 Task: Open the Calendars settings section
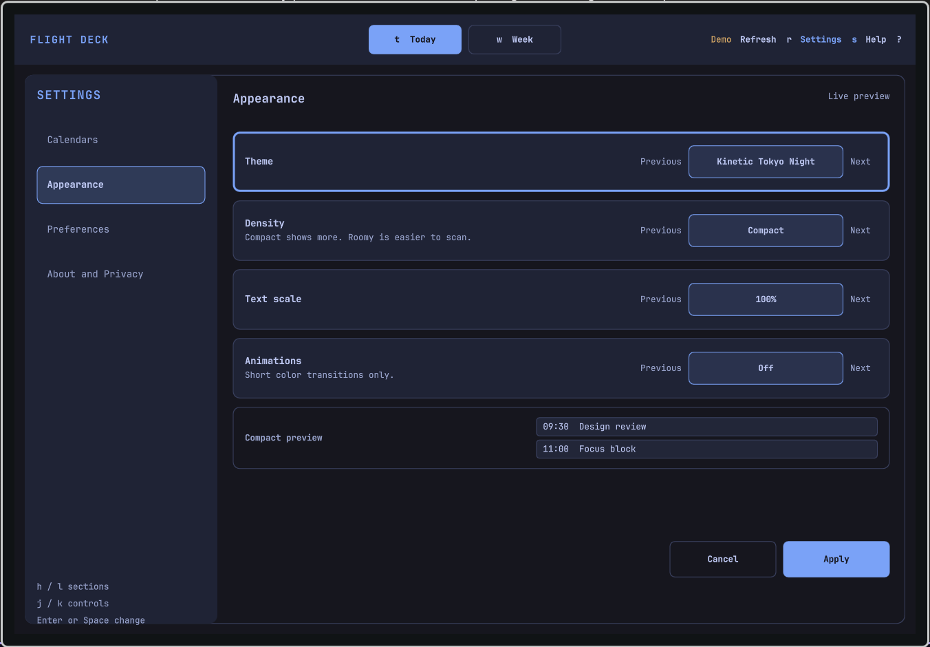coord(121,140)
